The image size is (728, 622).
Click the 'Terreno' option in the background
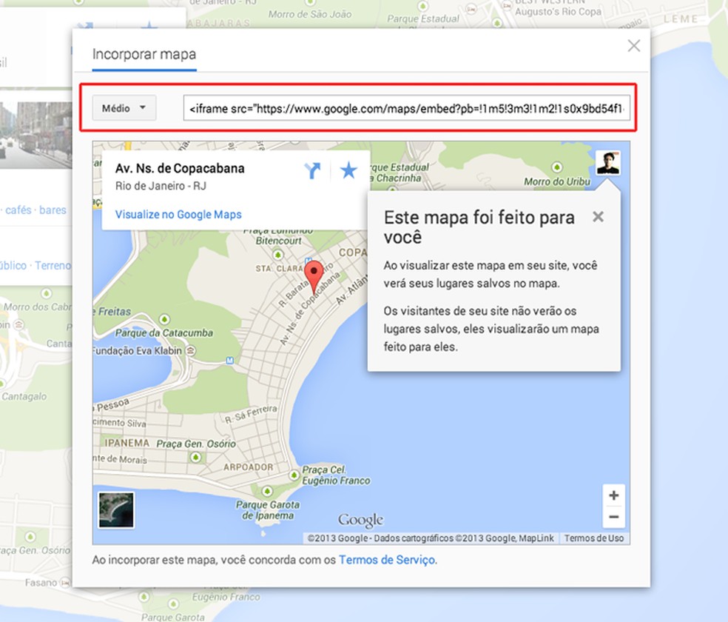pos(53,264)
